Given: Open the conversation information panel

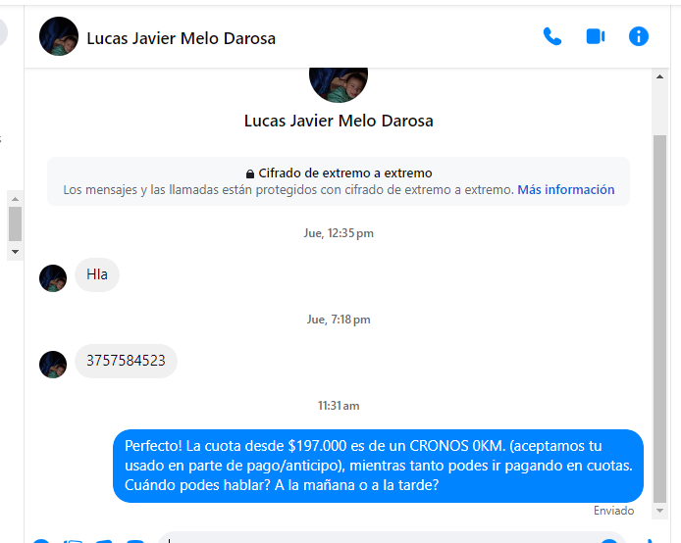Looking at the screenshot, I should coord(639,36).
